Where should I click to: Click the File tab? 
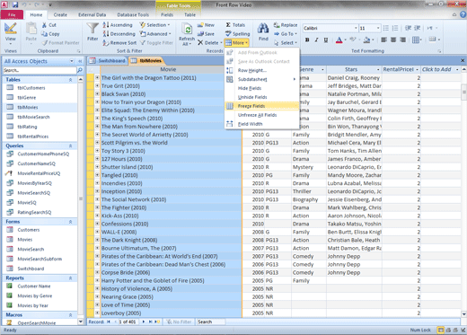pos(12,14)
